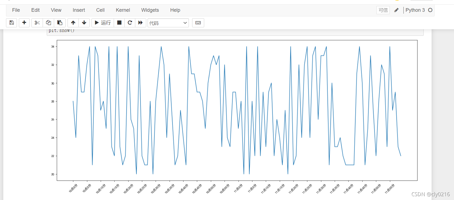This screenshot has width=454, height=200.
Task: Click the plt.show() code line
Action: click(61, 31)
